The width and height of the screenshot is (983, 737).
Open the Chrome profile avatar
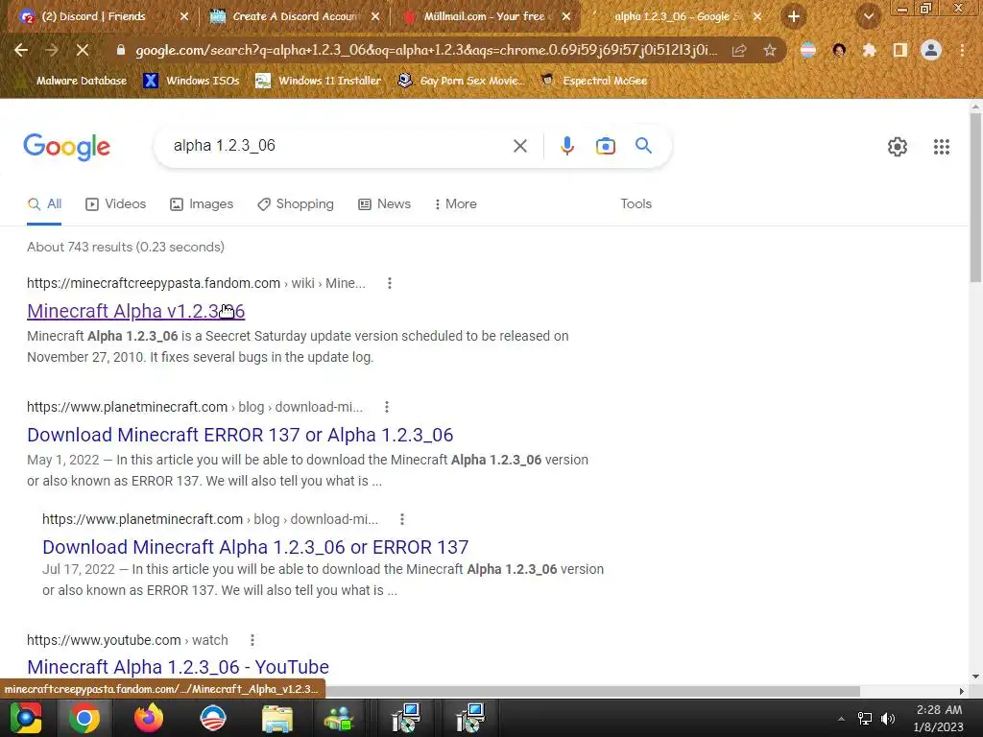(x=931, y=50)
